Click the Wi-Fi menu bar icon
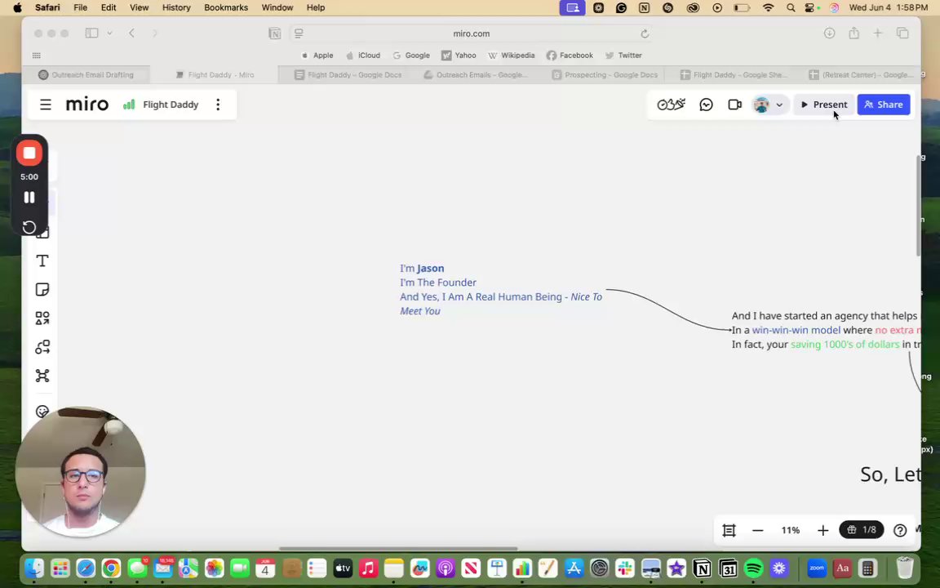 tap(768, 8)
